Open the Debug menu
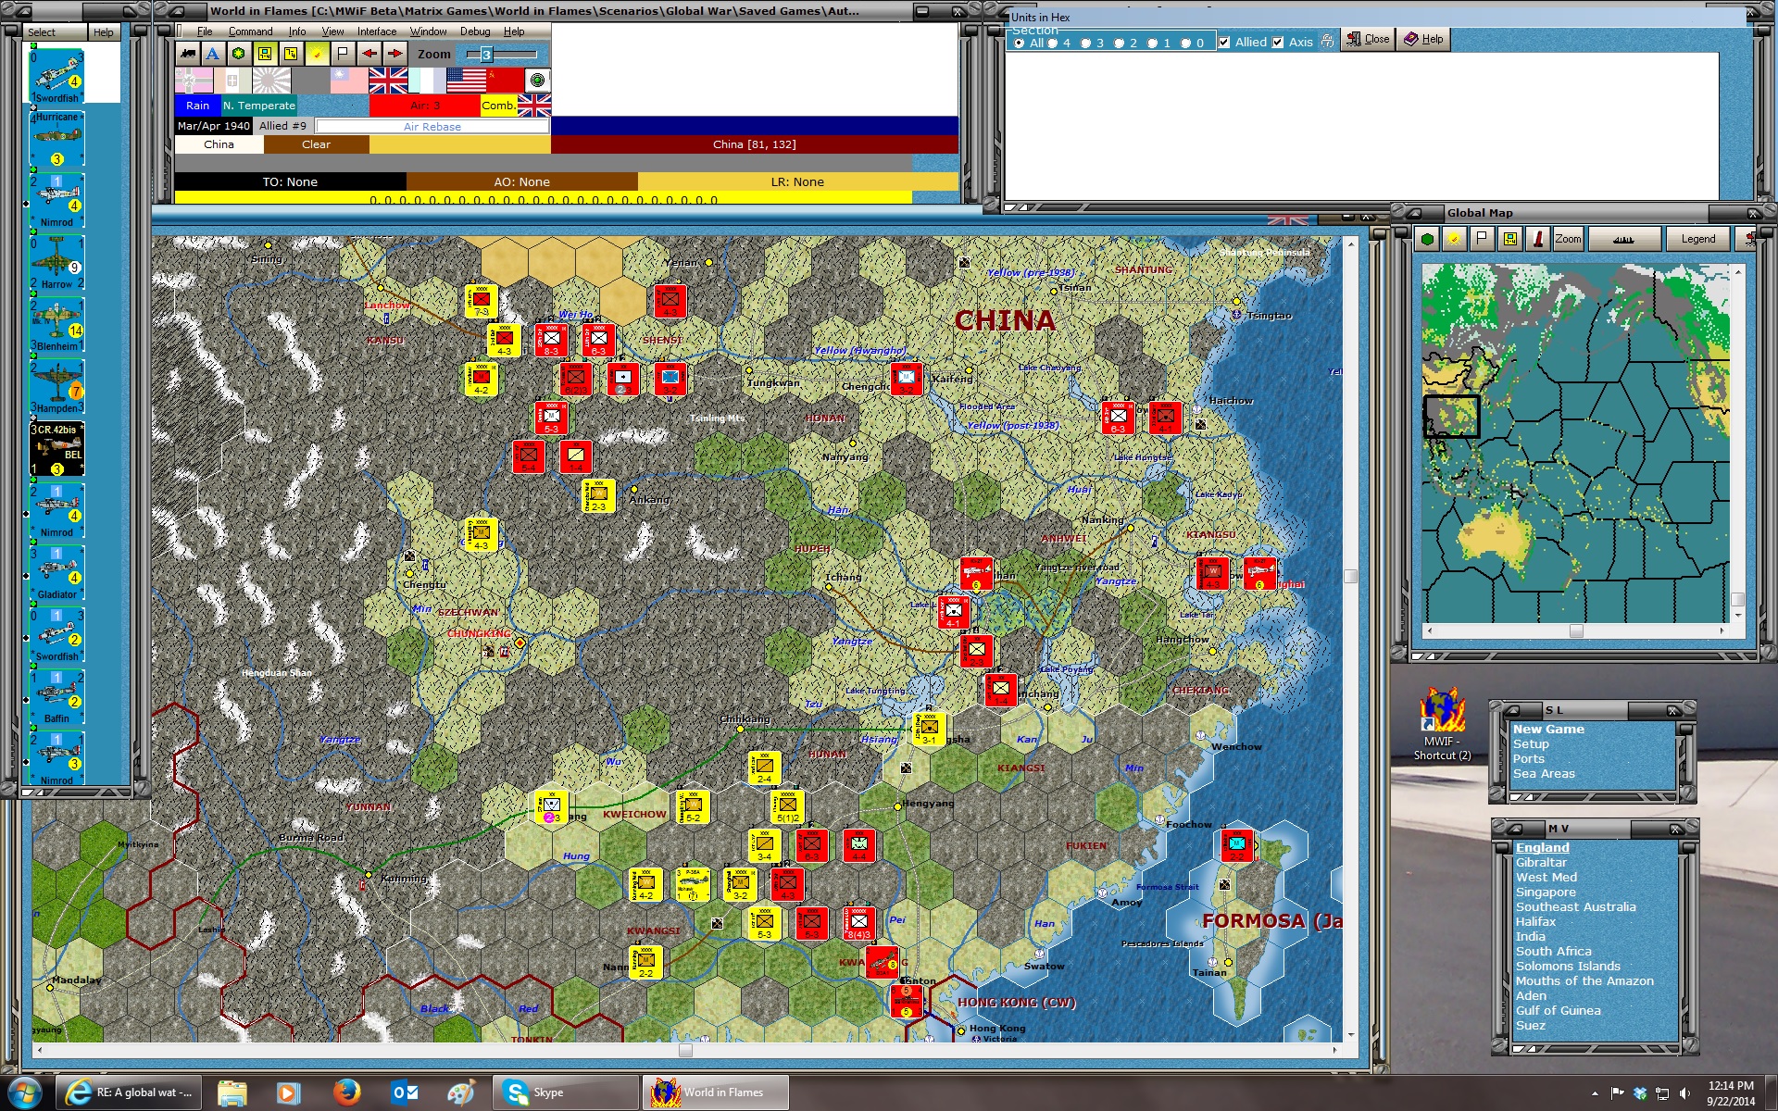The width and height of the screenshot is (1778, 1111). point(476,31)
